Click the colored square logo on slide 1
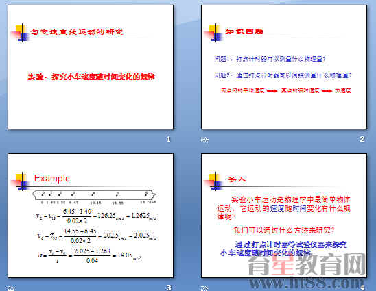Viewport: 376px width, 291px height. click(21, 33)
